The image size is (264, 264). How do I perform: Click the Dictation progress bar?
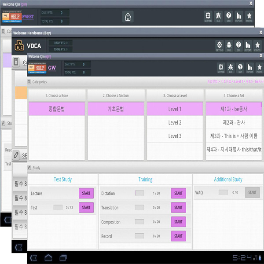(x=139, y=193)
